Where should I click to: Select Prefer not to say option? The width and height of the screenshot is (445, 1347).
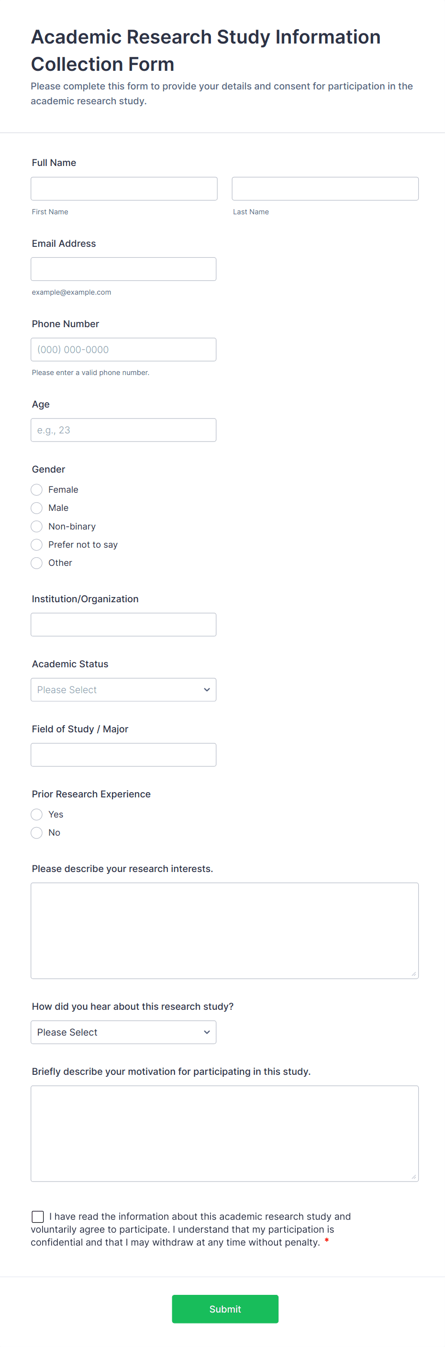point(36,545)
